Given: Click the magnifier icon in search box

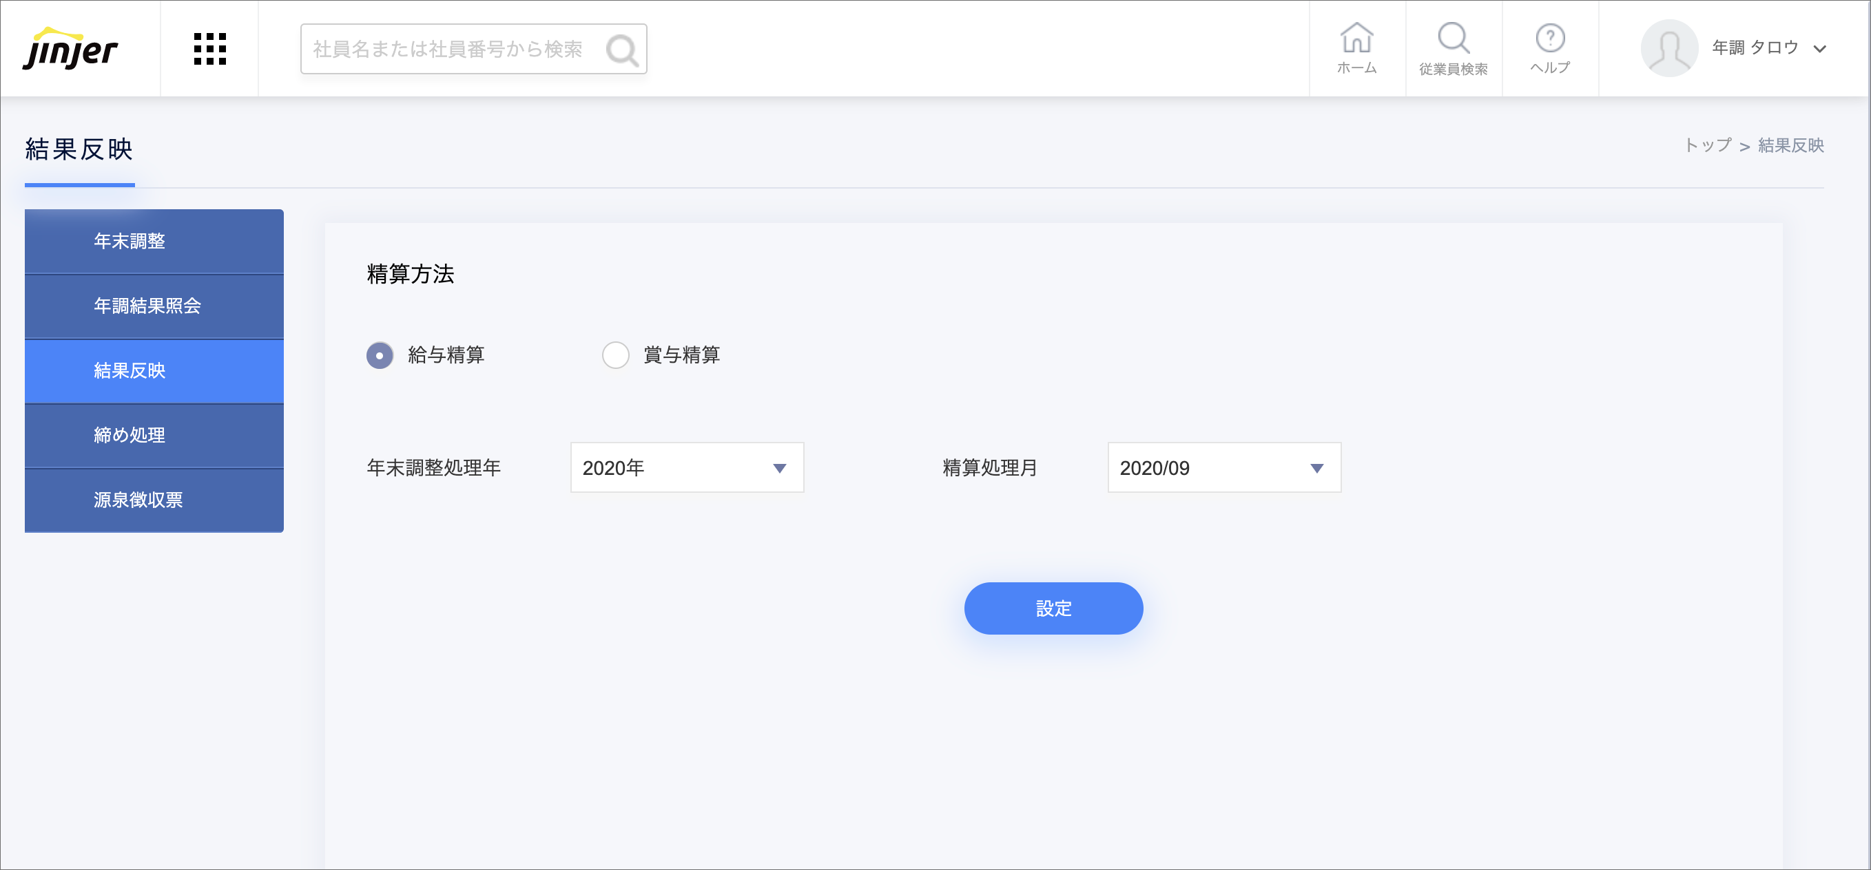Looking at the screenshot, I should tap(621, 50).
